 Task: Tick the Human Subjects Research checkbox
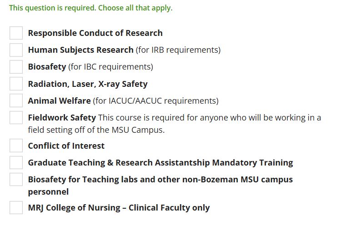pyautogui.click(x=16, y=50)
